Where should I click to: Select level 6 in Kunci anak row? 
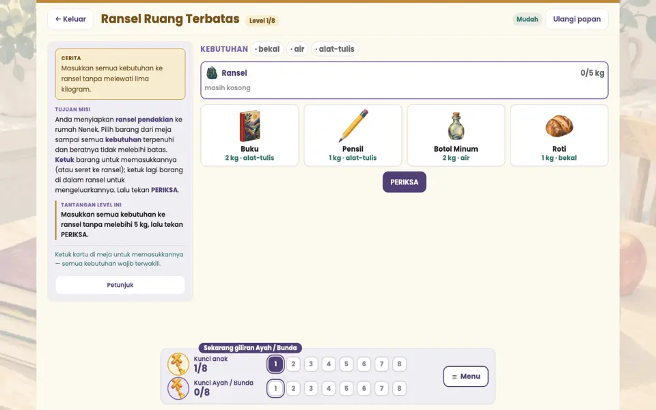(x=364, y=364)
